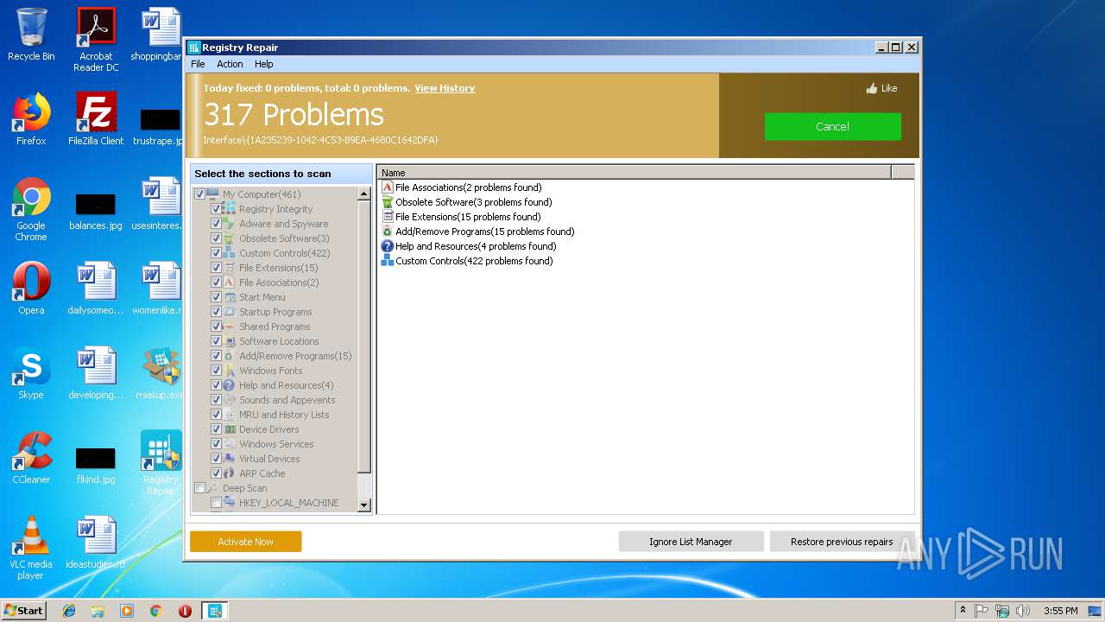Click Opera icon in taskbar
The height and width of the screenshot is (622, 1105).
(x=185, y=611)
